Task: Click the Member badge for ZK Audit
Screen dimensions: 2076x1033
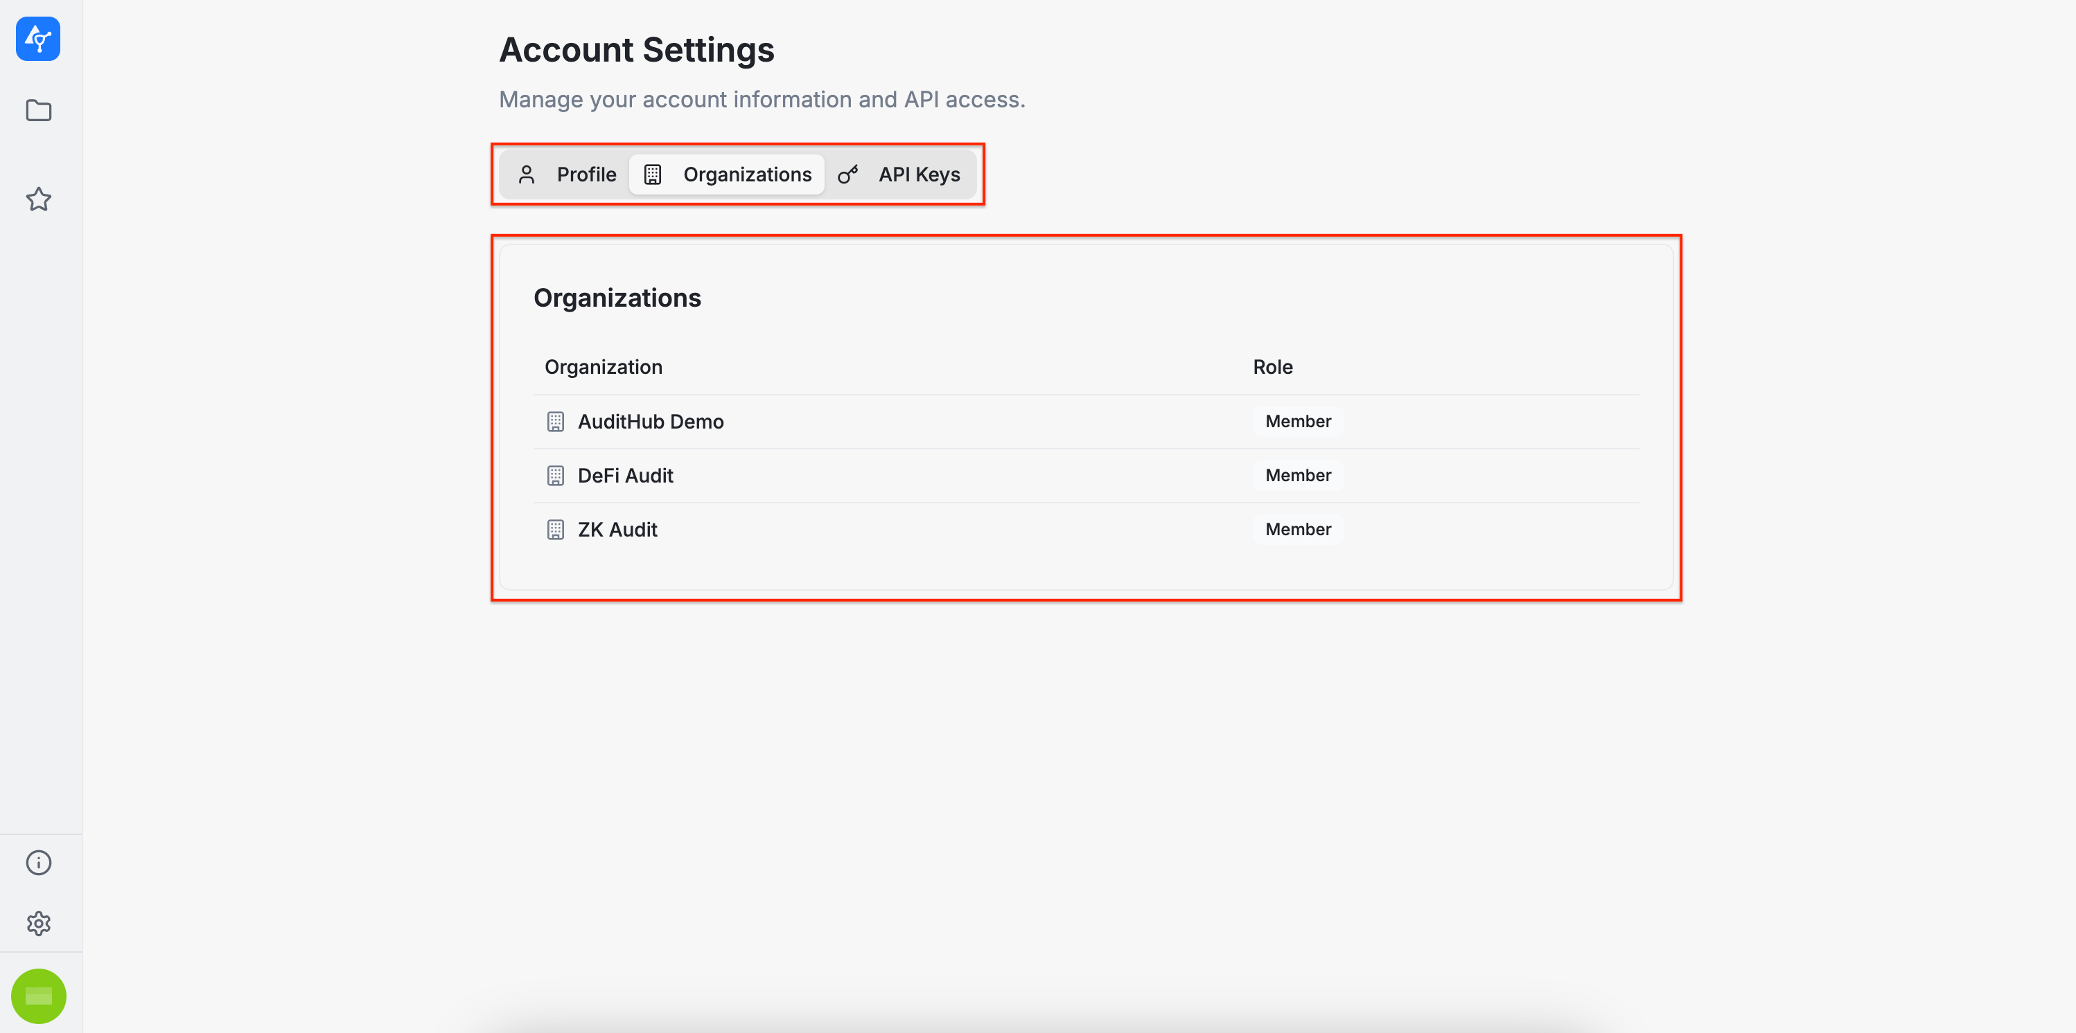Action: pyautogui.click(x=1297, y=530)
